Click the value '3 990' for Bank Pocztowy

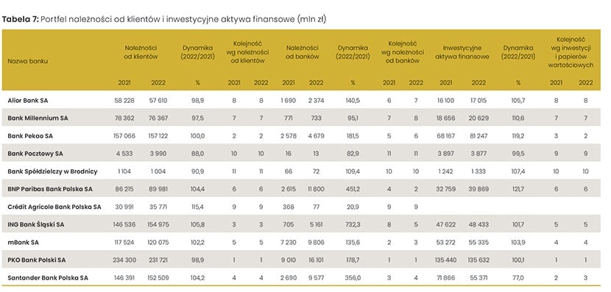[x=158, y=154]
